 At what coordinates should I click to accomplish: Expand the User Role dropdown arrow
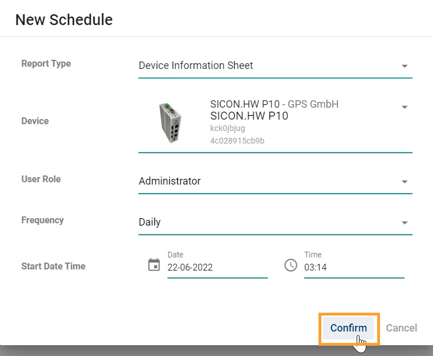pyautogui.click(x=405, y=182)
